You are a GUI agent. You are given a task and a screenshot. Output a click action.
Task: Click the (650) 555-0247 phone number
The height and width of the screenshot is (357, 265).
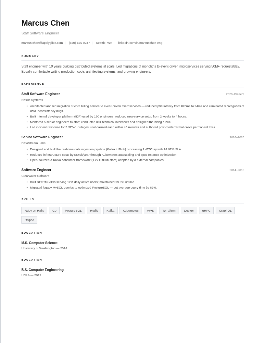(x=79, y=43)
